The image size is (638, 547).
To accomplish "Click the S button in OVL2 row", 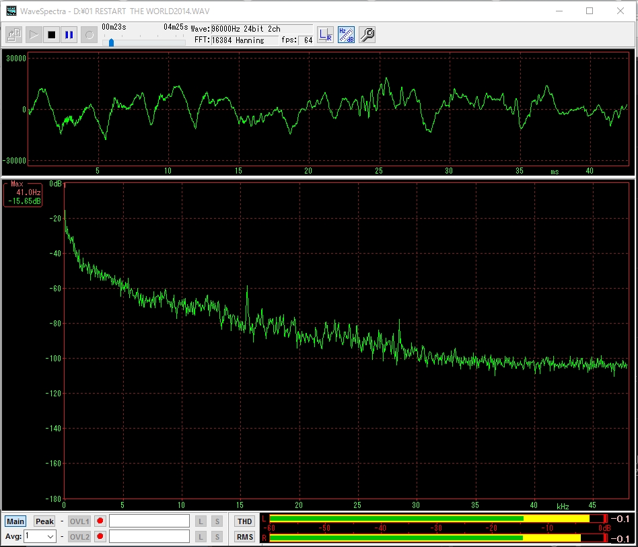I will tap(217, 537).
